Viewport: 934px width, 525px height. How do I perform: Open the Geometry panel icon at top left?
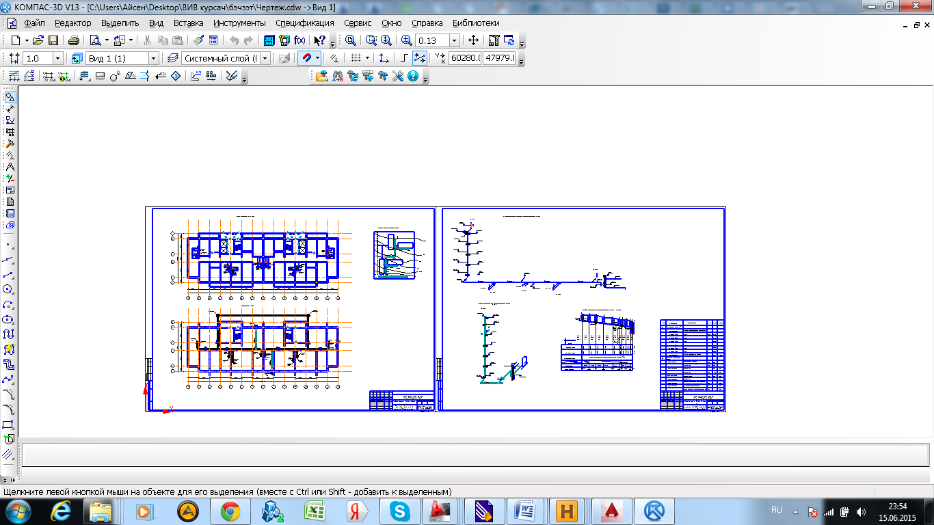[x=10, y=96]
